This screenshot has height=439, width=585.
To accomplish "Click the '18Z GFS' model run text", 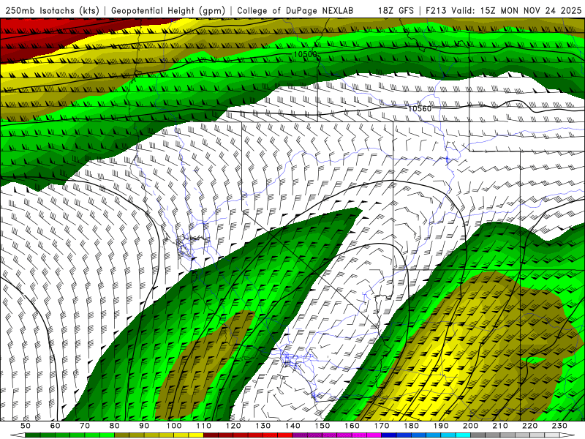I will click(396, 11).
